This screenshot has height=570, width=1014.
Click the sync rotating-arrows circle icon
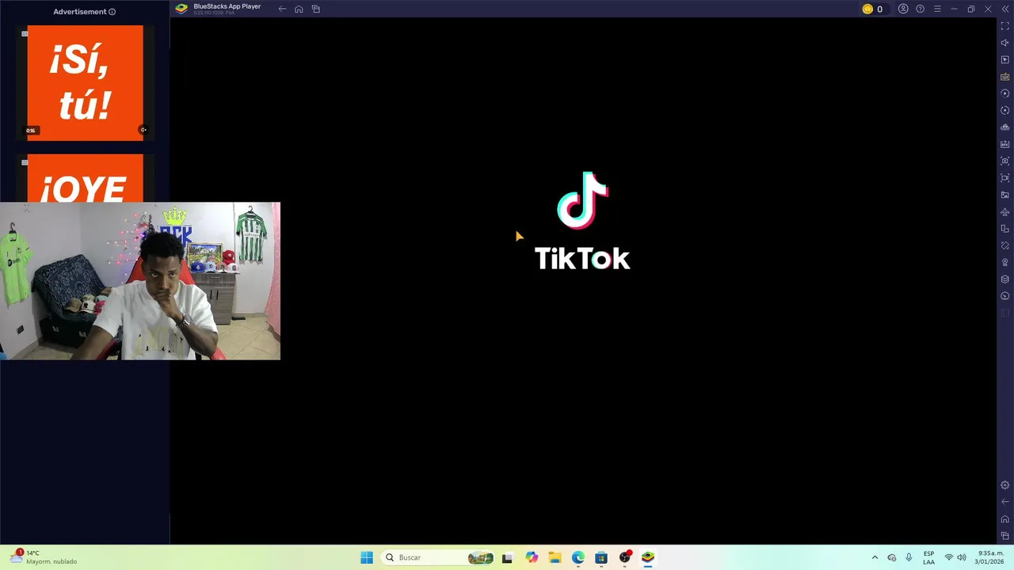[1005, 111]
